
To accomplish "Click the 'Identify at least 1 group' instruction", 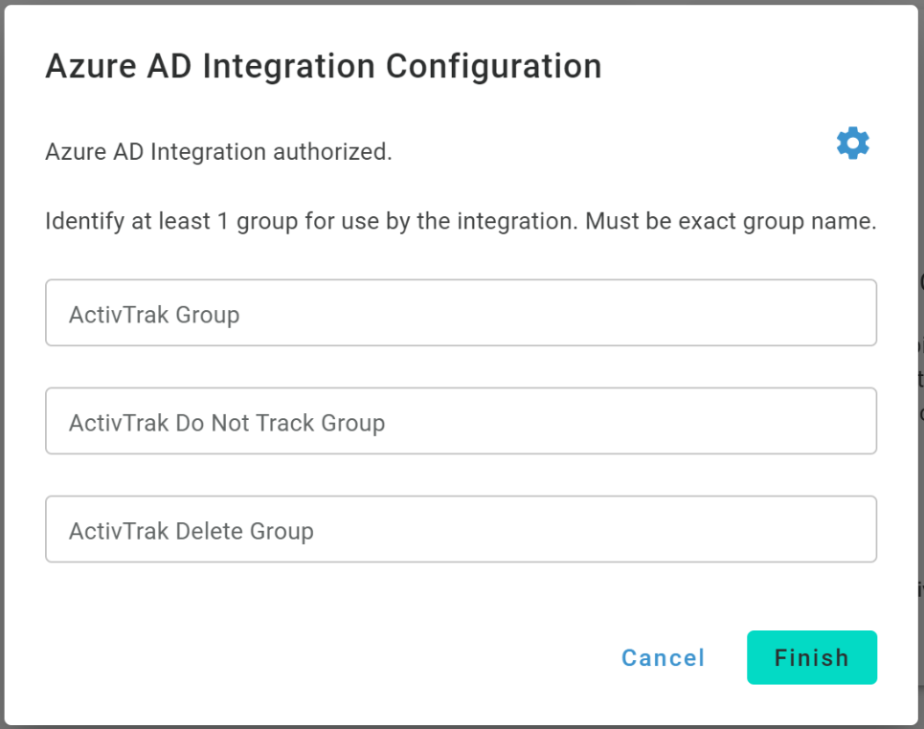I will [x=461, y=221].
